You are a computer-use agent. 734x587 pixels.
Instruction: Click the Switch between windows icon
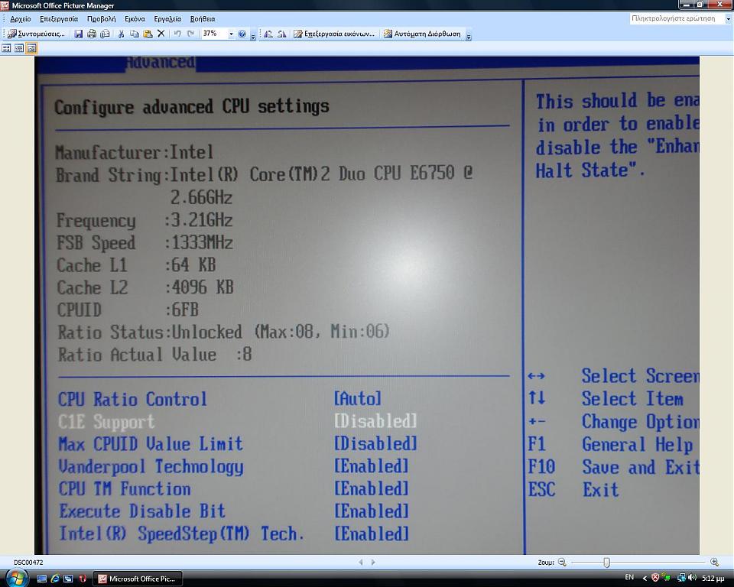tap(68, 579)
